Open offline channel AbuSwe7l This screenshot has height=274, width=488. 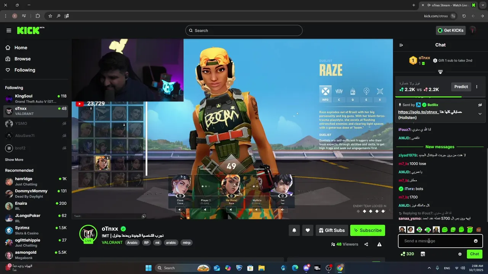(x=36, y=135)
